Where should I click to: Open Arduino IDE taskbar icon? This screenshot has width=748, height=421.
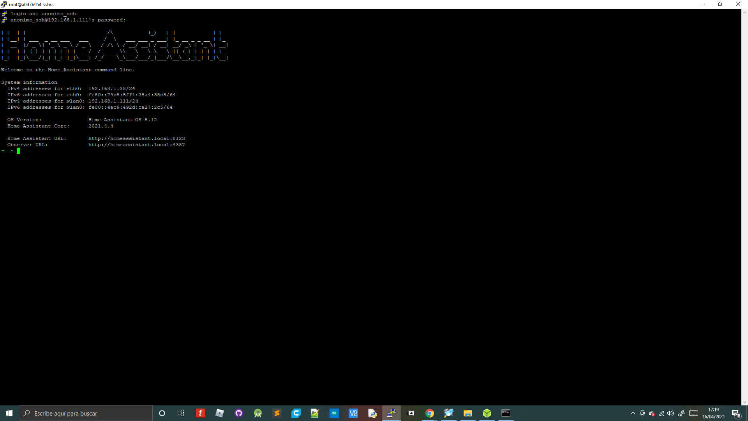[x=334, y=413]
